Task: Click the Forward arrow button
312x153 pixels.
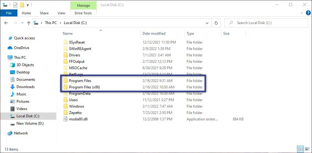Action: pyautogui.click(x=15, y=23)
